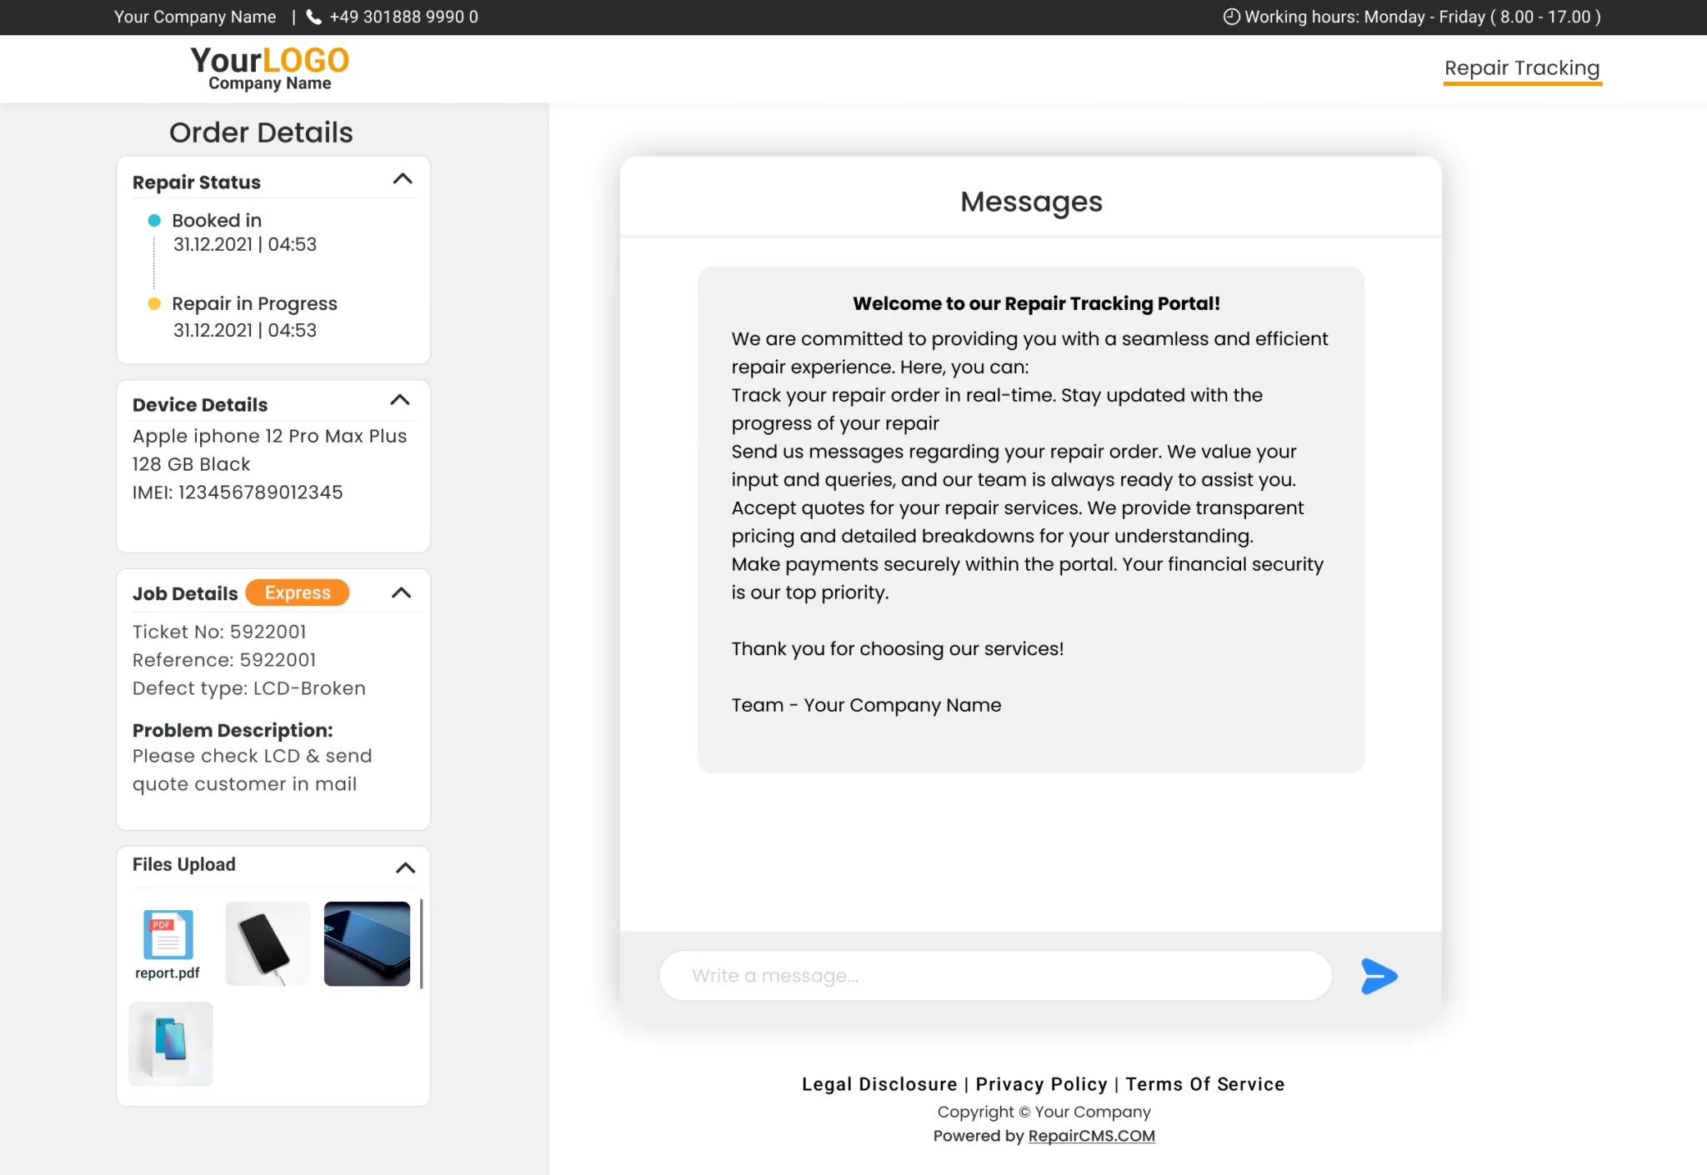
Task: Open the Privacy Policy link
Action: coord(1041,1084)
